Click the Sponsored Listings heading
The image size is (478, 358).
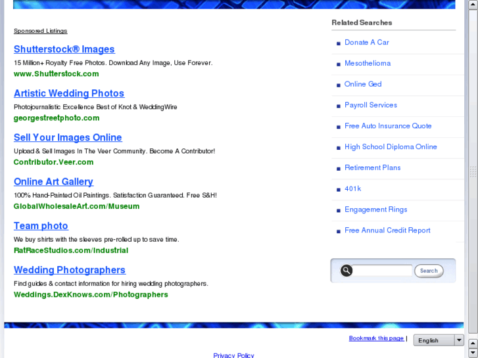(41, 31)
